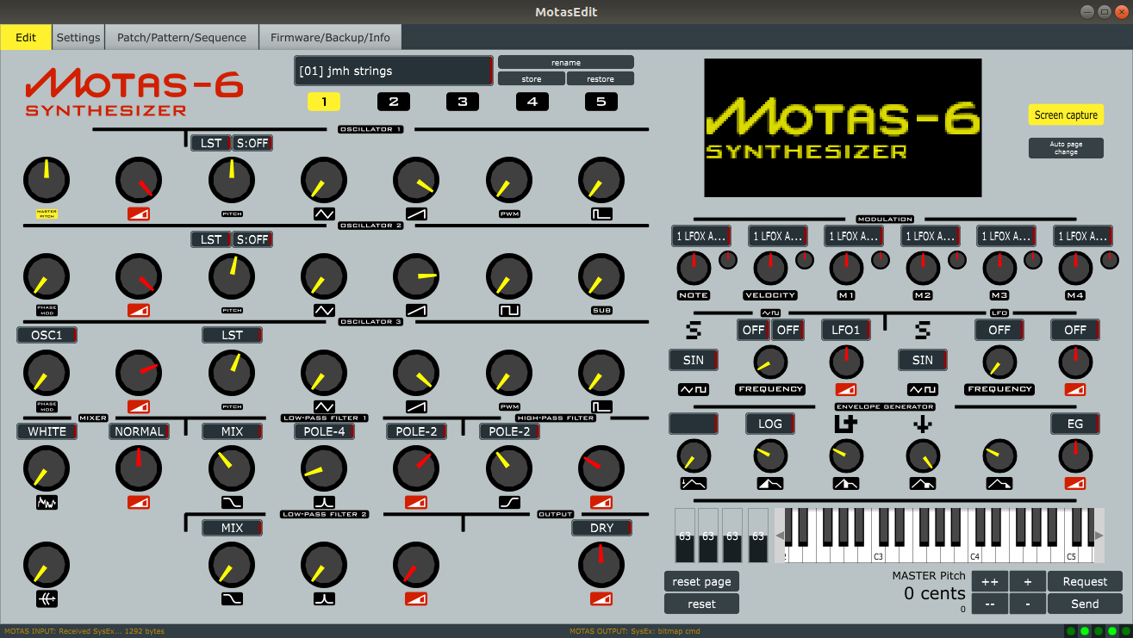
Task: Select the Edit tab
Action: 26,37
